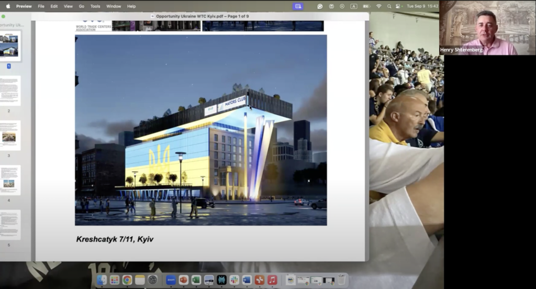This screenshot has height=289, width=536.
Task: Open the Wi-Fi menu
Action: click(379, 6)
